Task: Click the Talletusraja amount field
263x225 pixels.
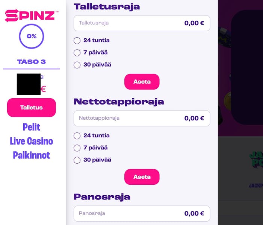Action: [142, 23]
